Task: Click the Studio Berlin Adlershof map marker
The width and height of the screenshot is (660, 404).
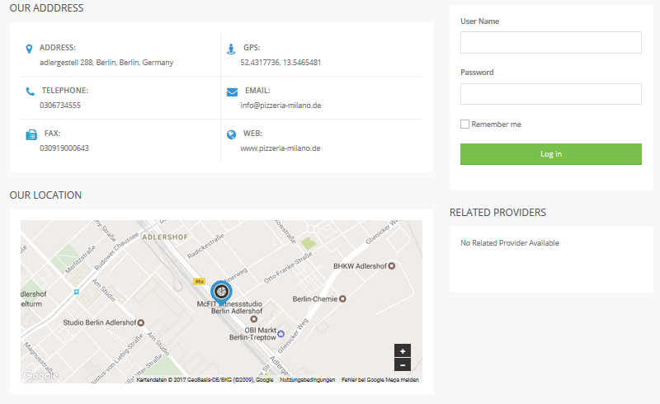Action: (x=141, y=322)
